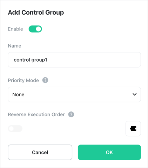Click the Priority Mode label text
This screenshot has width=148, height=168.
pyautogui.click(x=23, y=80)
